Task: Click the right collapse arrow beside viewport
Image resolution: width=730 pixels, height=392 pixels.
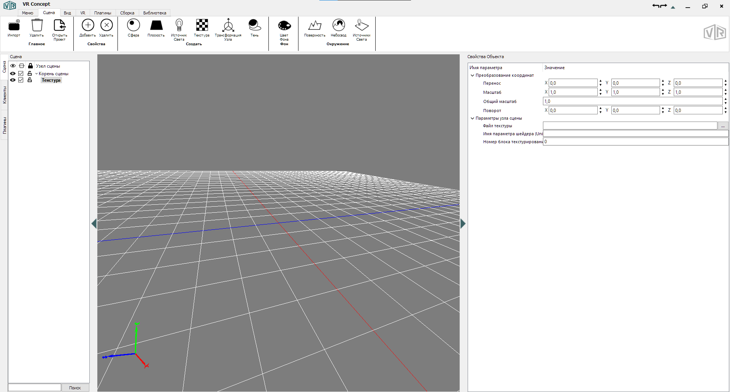Action: [x=463, y=224]
